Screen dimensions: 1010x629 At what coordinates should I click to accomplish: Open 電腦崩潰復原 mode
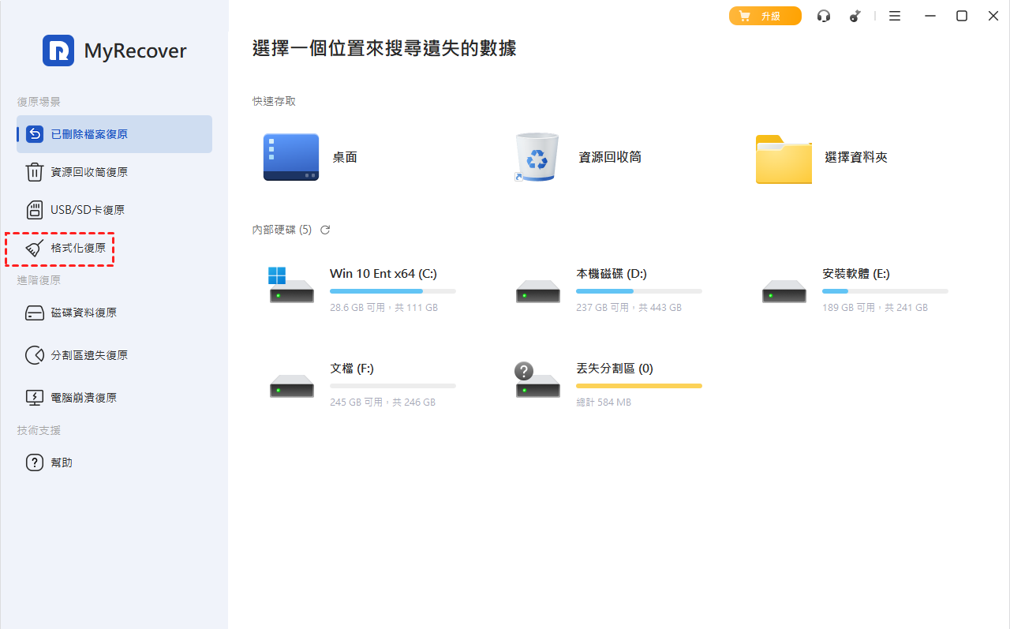(83, 398)
